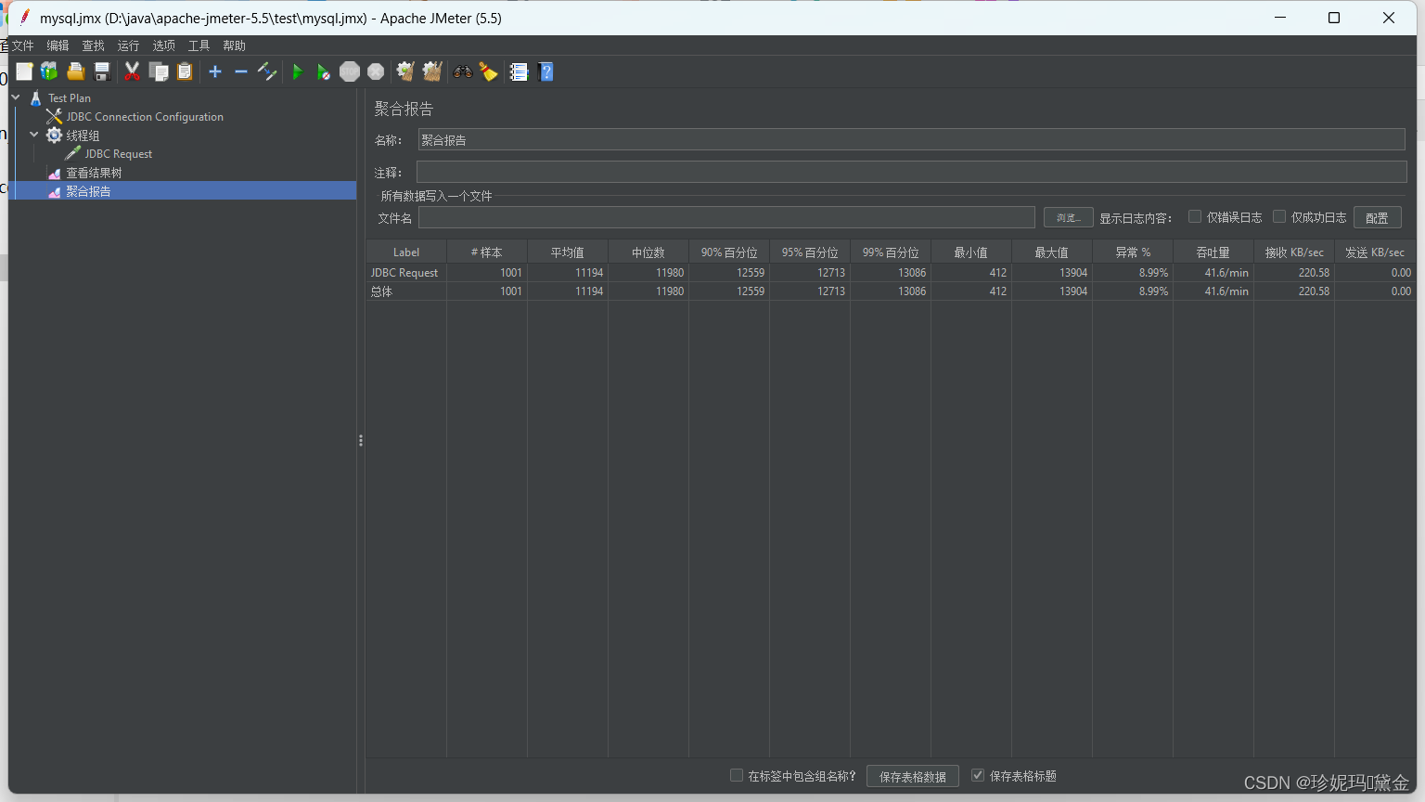Click the 配置 button
Screen dimensions: 1425x802
pos(1377,217)
